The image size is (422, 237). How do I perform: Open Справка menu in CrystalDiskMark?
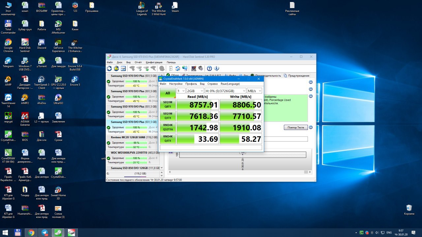pos(212,84)
